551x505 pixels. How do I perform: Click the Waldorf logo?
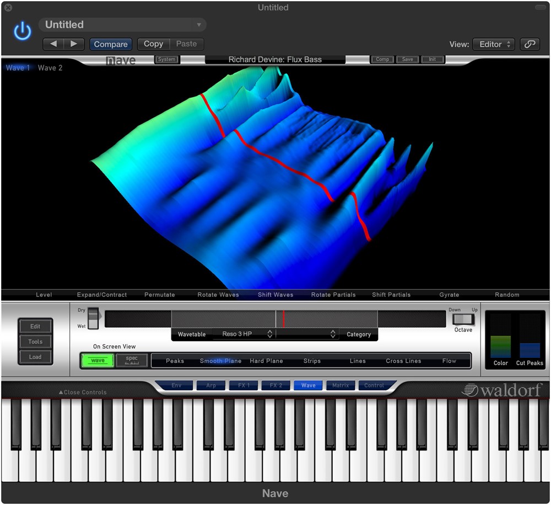(501, 390)
